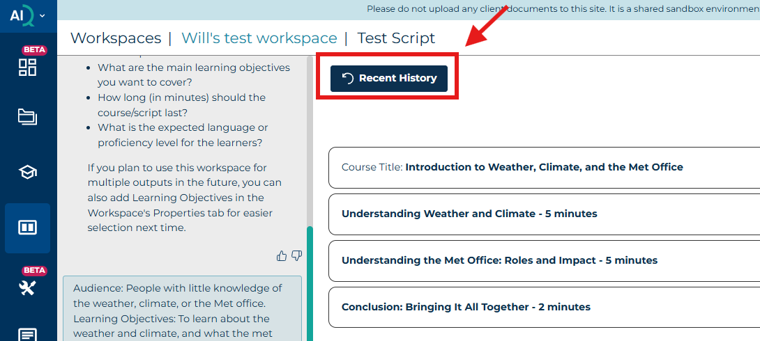
Task: Click the Recent History button
Action: (x=389, y=79)
